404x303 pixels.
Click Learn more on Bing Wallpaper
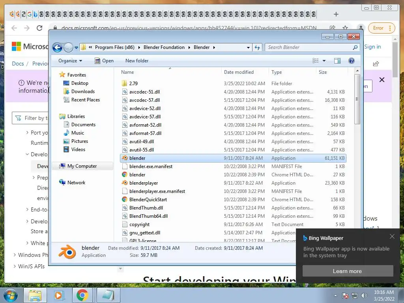tap(348, 271)
